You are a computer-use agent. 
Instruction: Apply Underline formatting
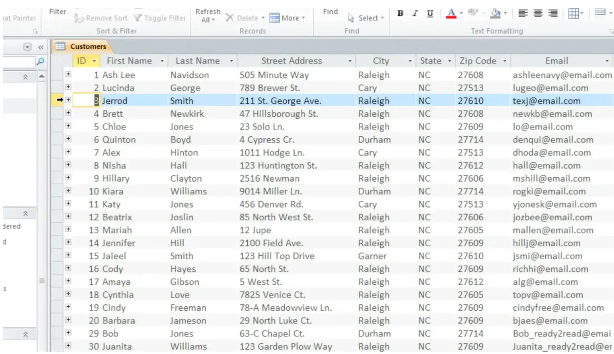pos(430,14)
